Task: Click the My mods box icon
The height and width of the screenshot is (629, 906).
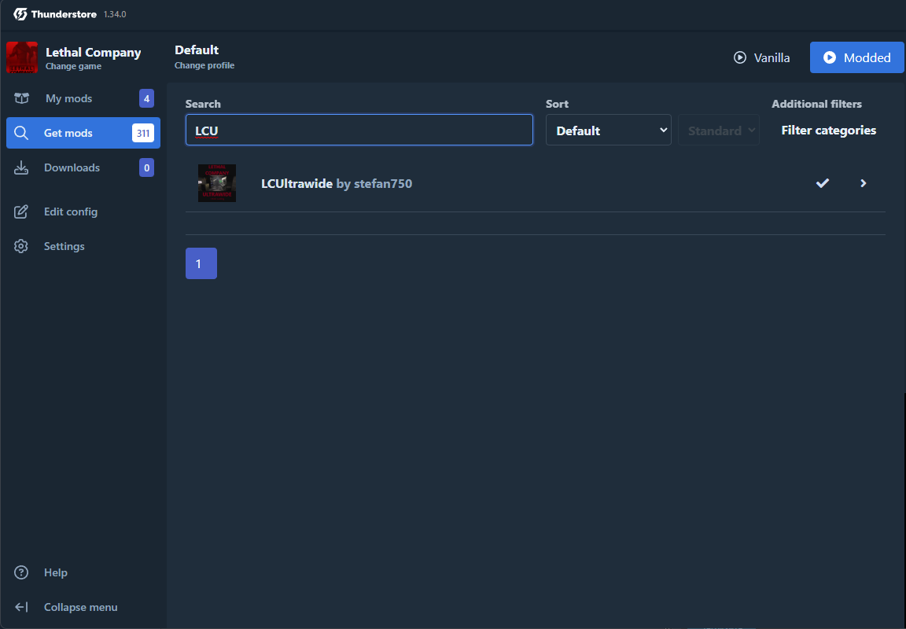Action: (x=21, y=98)
